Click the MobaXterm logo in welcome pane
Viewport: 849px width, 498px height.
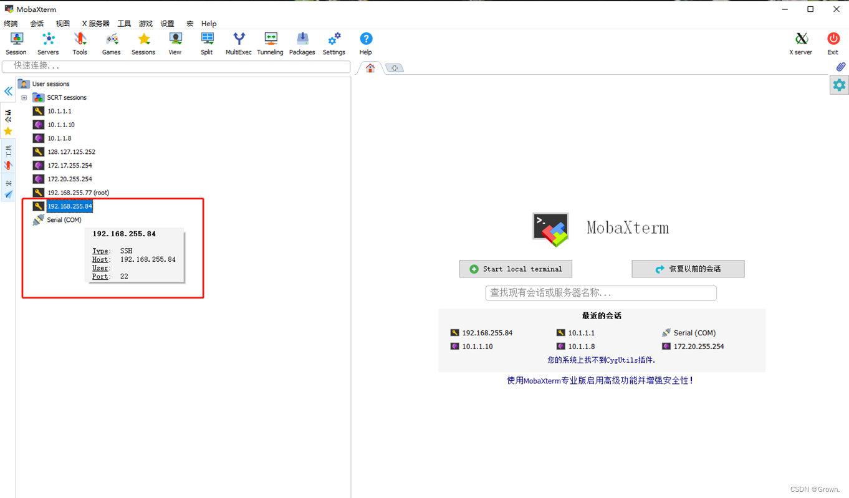[x=550, y=229]
